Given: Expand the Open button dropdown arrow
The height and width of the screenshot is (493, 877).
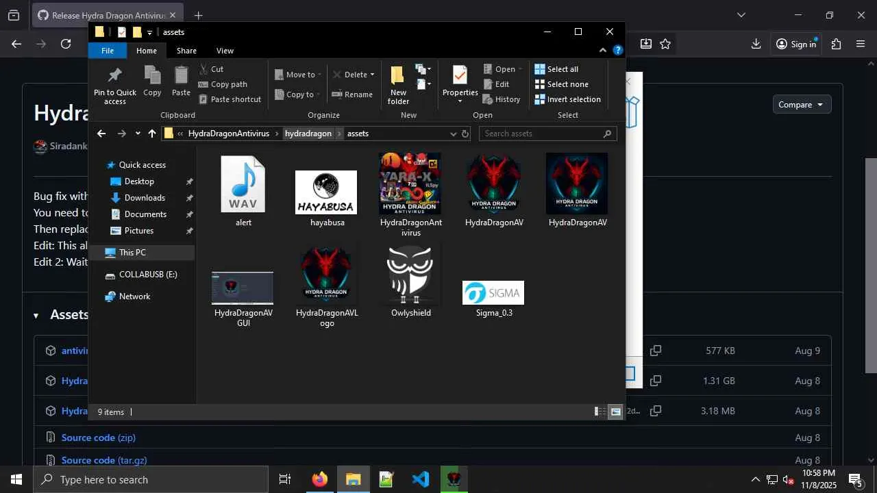Looking at the screenshot, I should click(x=520, y=69).
